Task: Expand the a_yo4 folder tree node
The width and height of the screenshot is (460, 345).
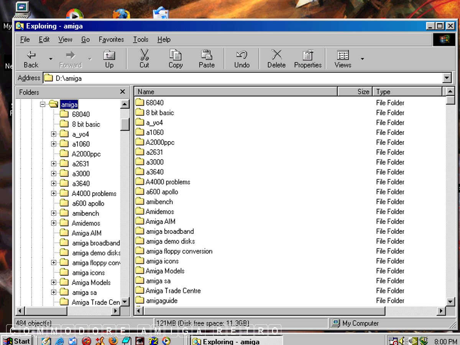Action: pos(54,134)
